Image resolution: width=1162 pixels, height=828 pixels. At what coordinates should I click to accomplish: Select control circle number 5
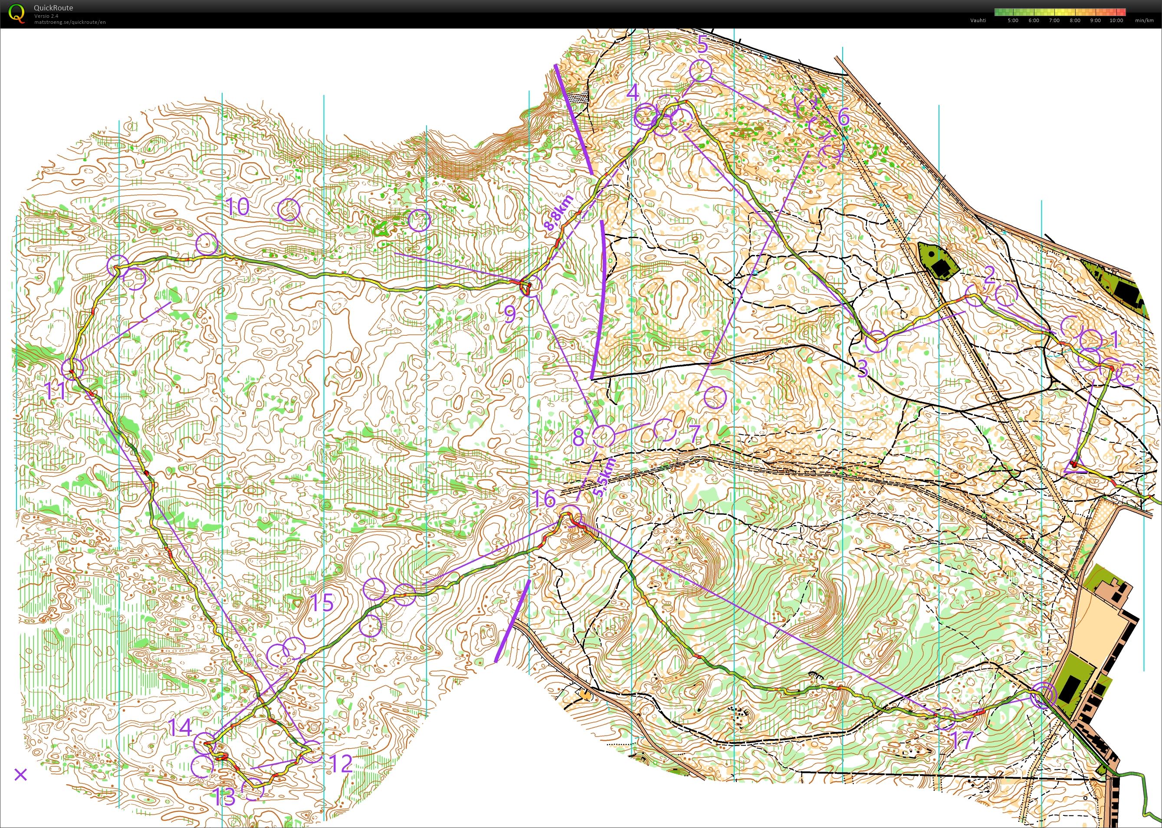701,71
